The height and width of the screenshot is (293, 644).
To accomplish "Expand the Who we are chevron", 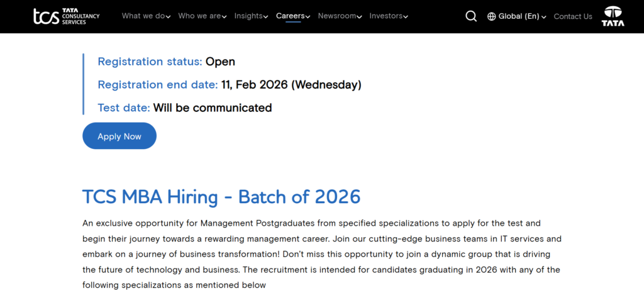I will tap(225, 17).
